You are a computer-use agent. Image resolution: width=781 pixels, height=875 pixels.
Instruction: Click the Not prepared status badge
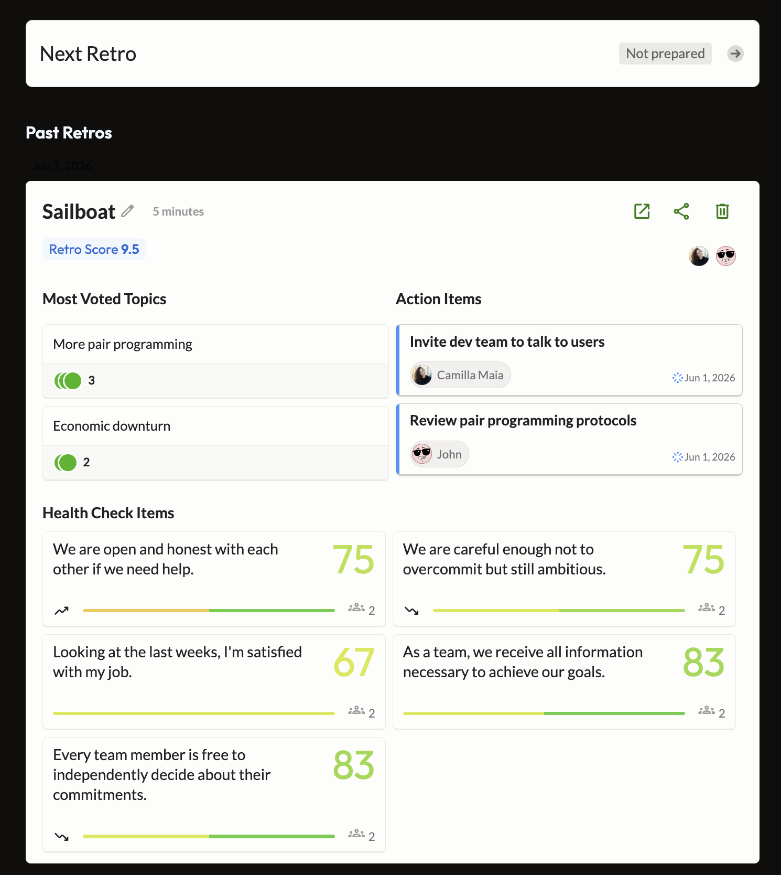[x=665, y=54]
